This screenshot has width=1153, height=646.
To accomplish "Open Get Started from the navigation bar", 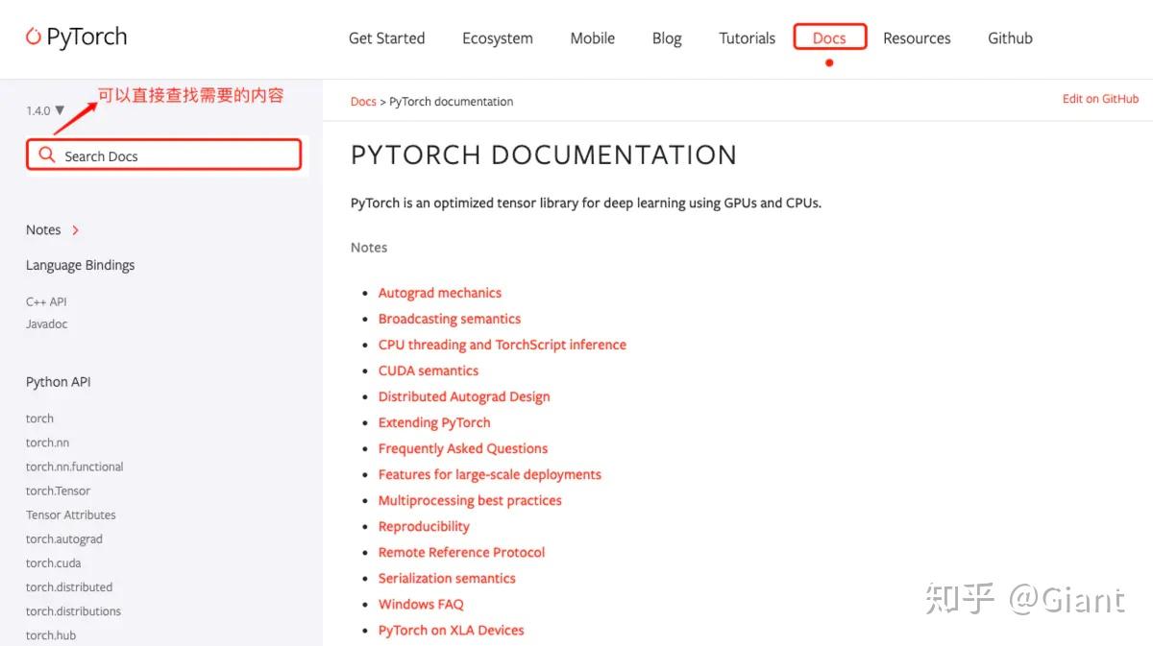I will pos(386,38).
